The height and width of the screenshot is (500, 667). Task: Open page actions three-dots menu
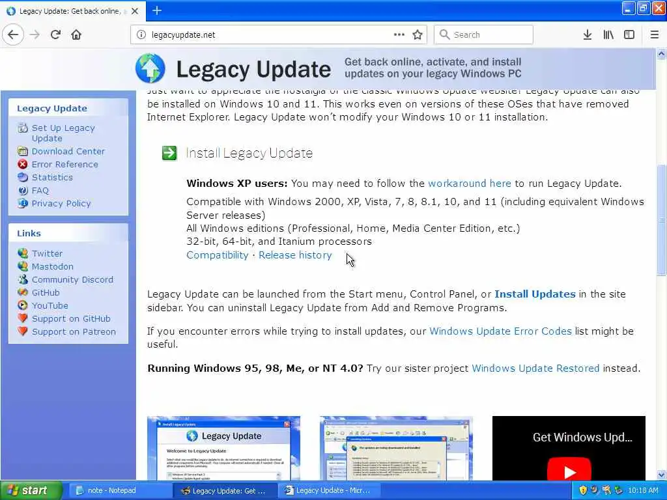click(399, 35)
